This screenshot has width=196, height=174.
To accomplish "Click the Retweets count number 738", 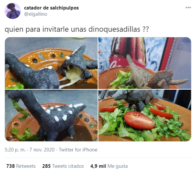I will point(11,166).
